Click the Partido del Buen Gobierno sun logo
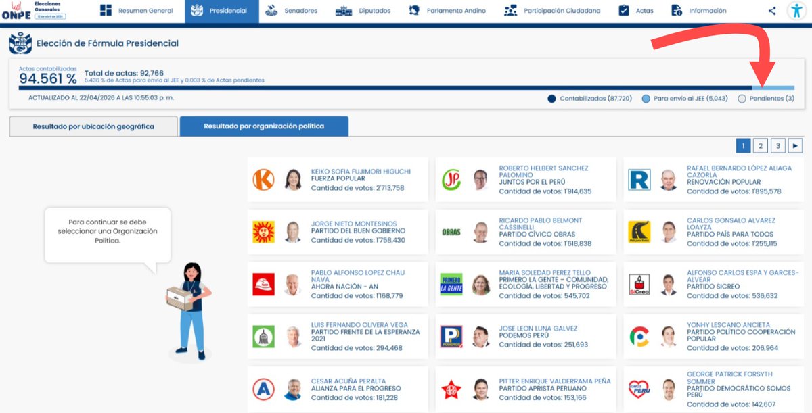Viewport: 812px width, 413px height. pos(263,232)
